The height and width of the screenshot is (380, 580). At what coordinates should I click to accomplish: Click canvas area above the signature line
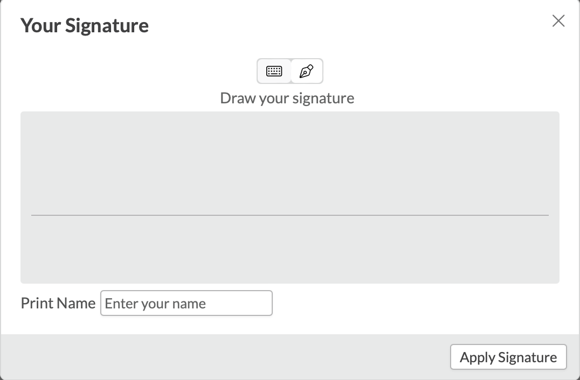290,161
